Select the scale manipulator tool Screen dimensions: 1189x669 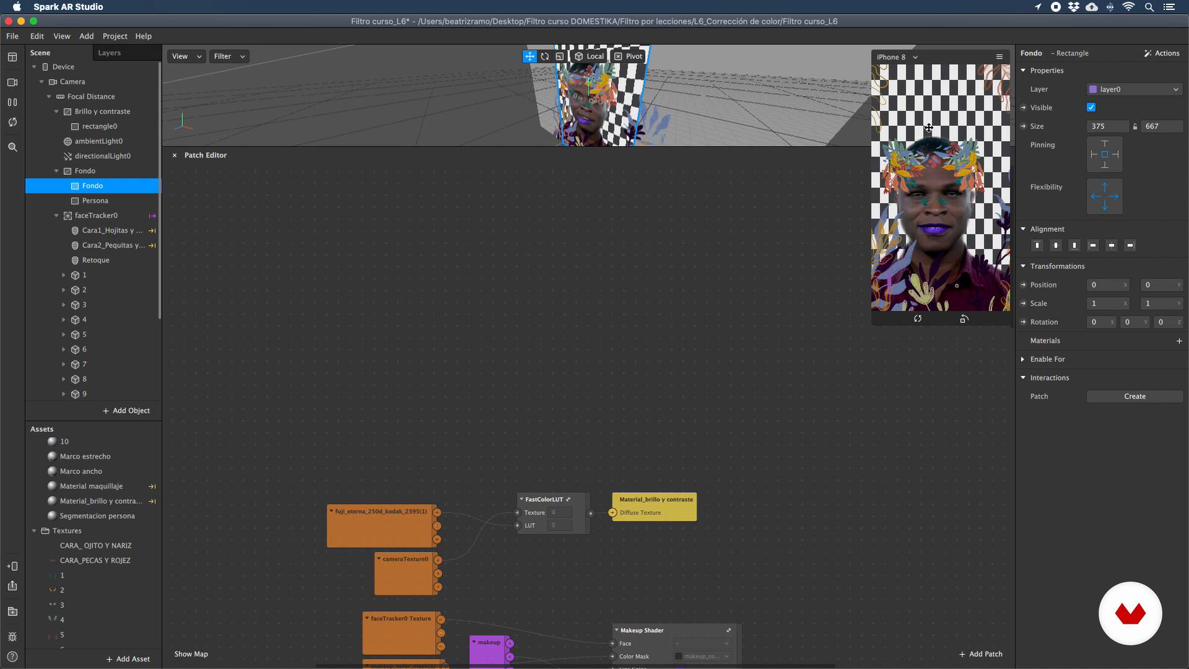[560, 56]
